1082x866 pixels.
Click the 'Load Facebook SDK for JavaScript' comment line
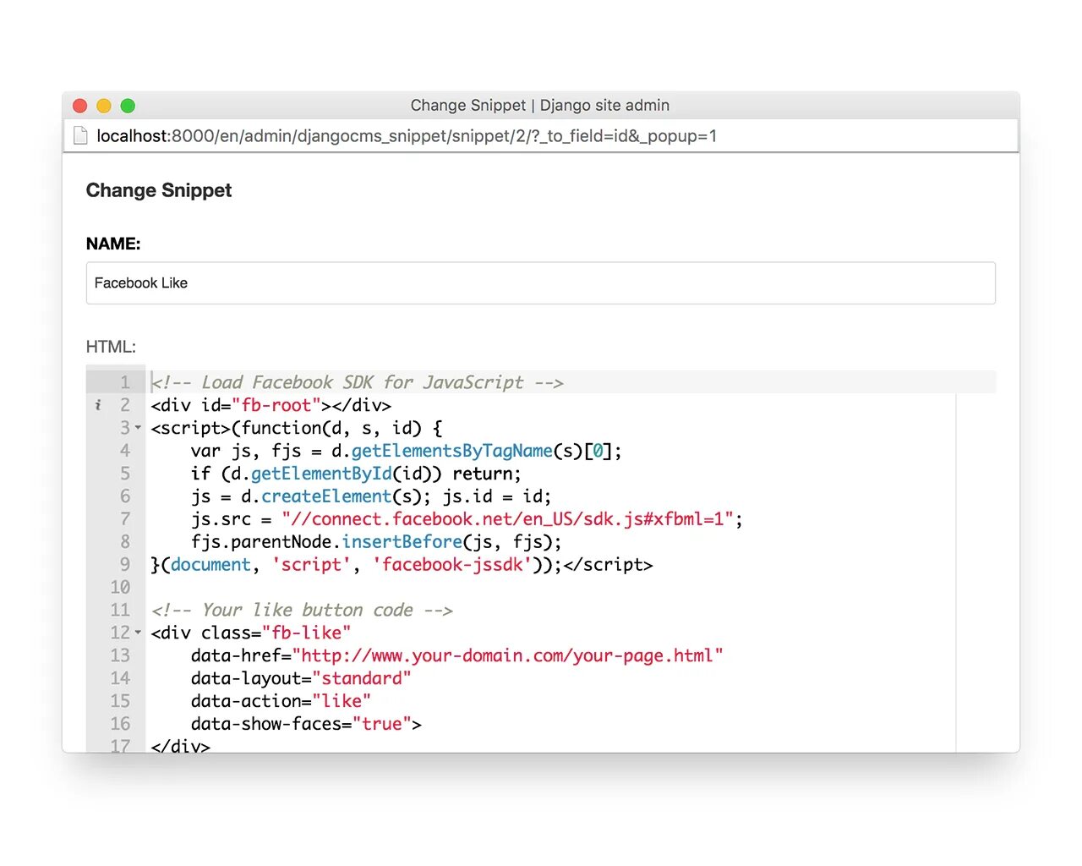click(x=358, y=382)
